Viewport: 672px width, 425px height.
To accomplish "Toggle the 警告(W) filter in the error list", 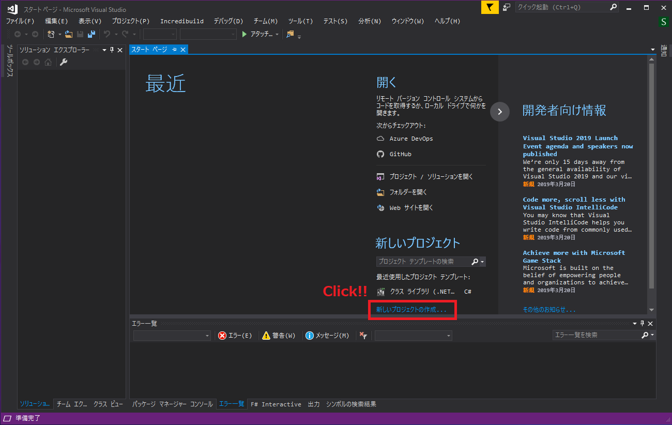I will point(279,335).
